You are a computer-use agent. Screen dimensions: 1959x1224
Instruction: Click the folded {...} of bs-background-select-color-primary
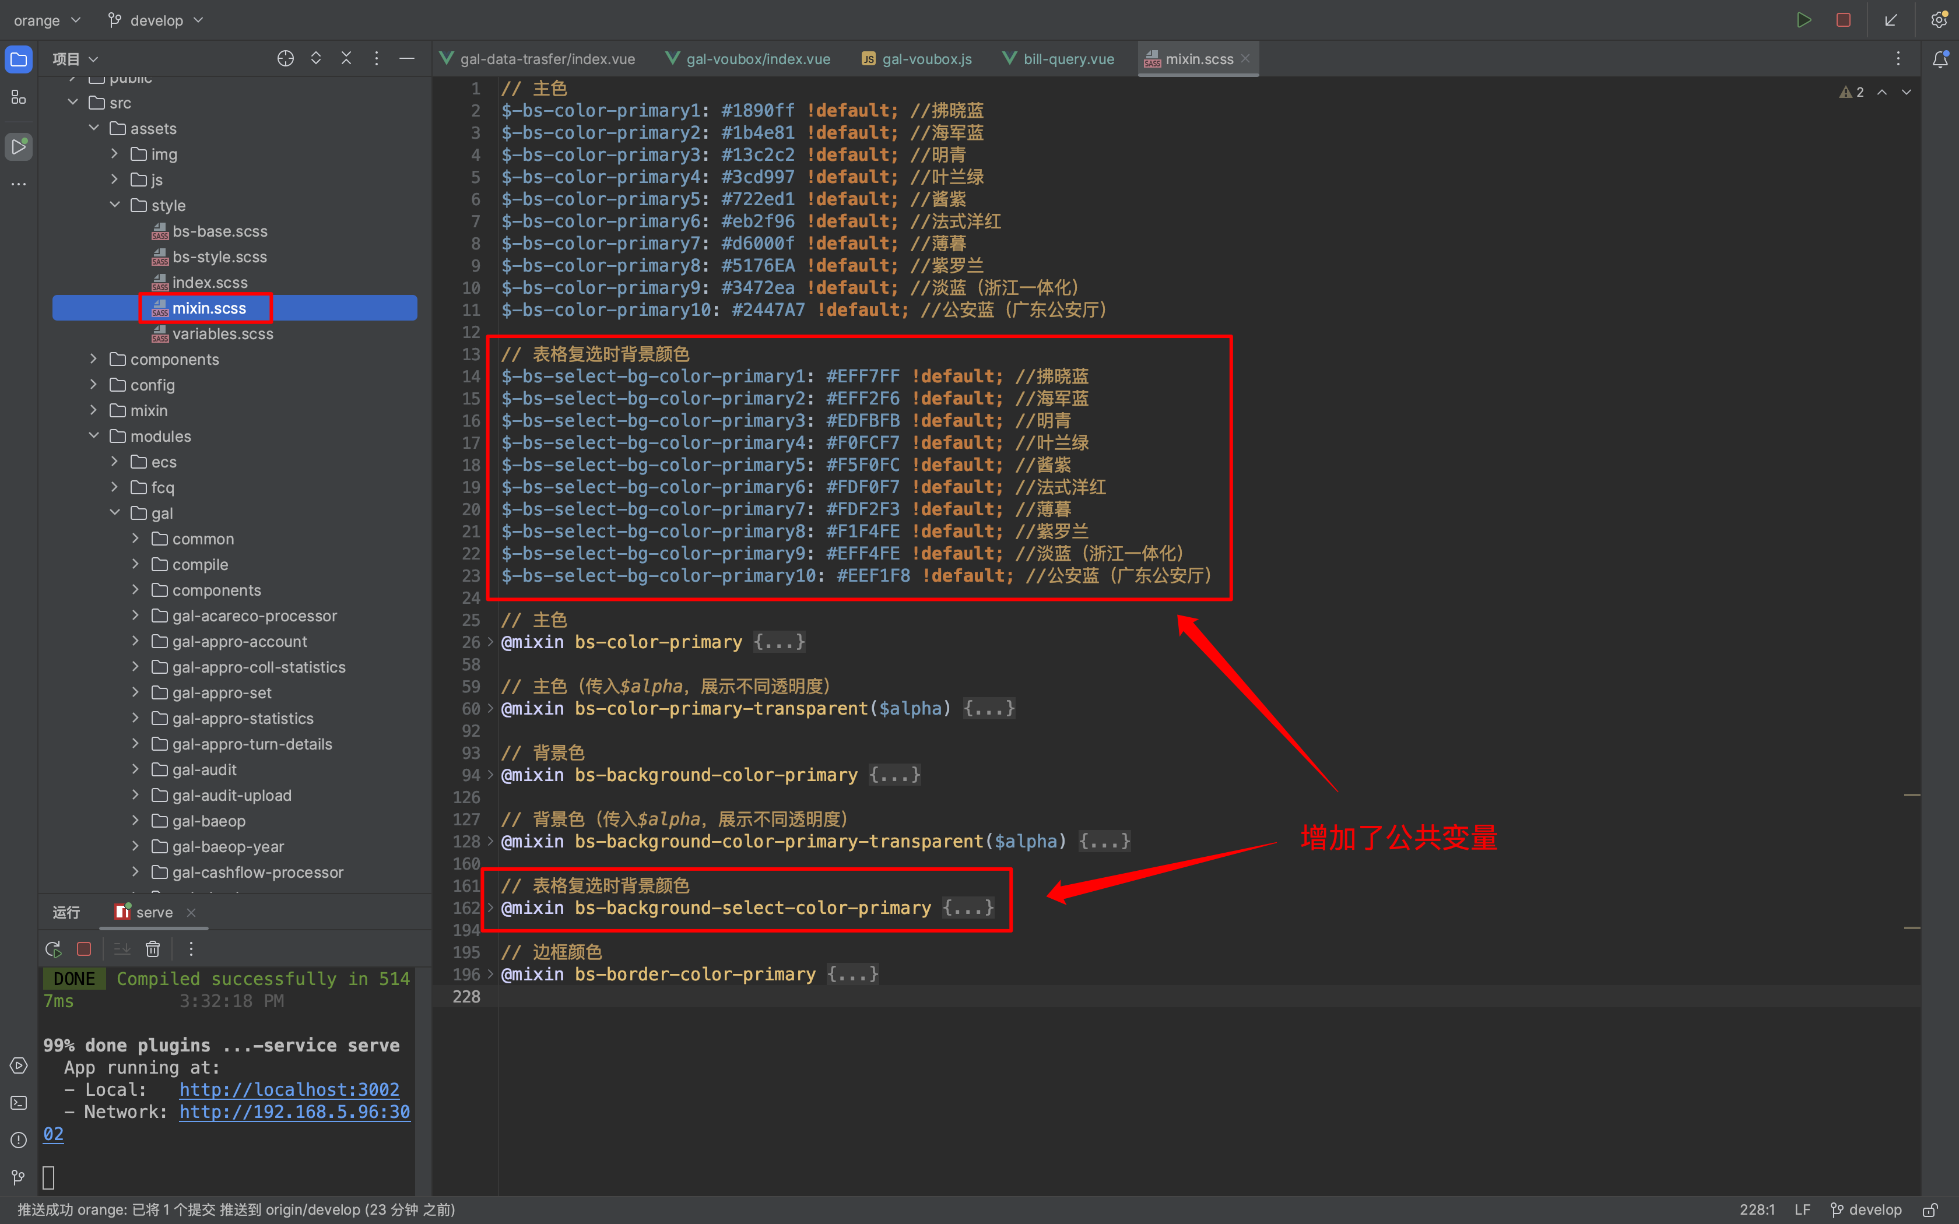click(969, 908)
